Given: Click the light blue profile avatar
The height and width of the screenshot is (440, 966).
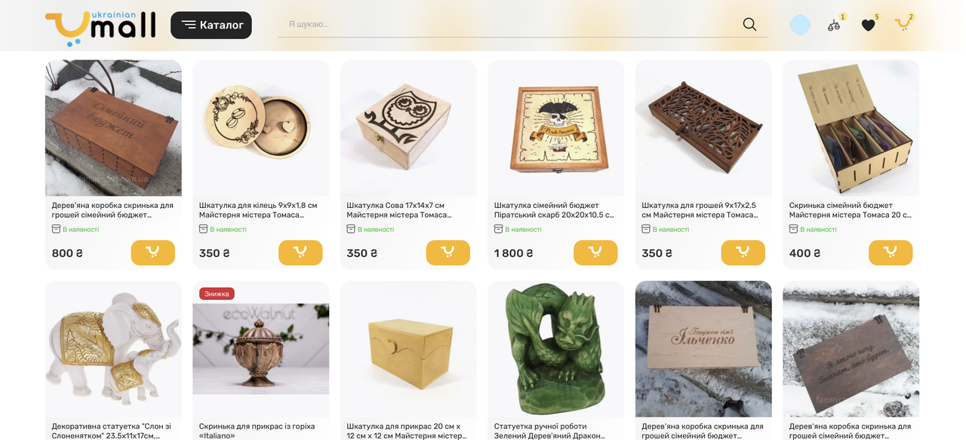Looking at the screenshot, I should coord(800,25).
